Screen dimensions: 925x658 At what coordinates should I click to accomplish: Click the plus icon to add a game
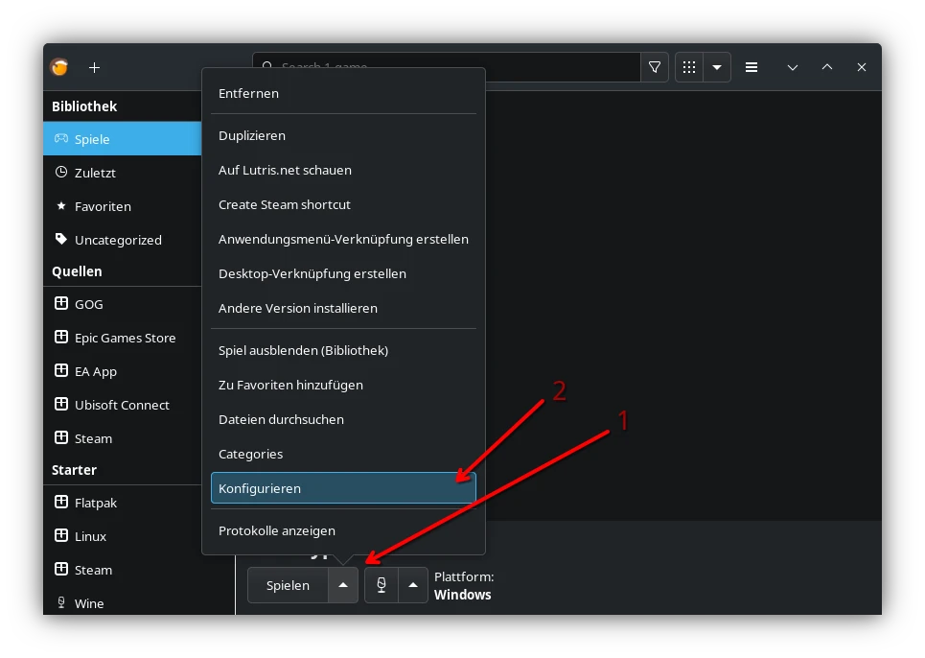click(x=94, y=67)
